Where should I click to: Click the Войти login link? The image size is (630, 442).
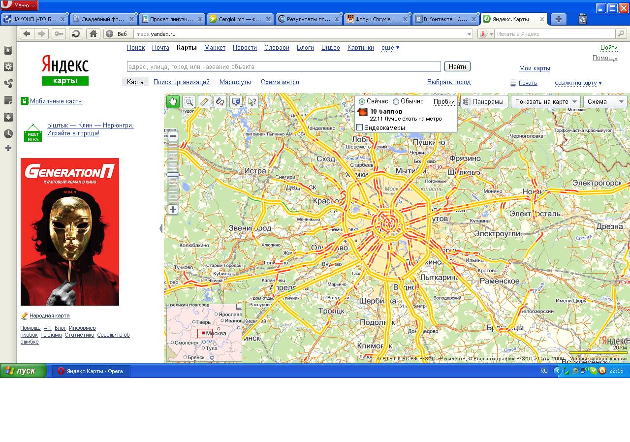[609, 48]
